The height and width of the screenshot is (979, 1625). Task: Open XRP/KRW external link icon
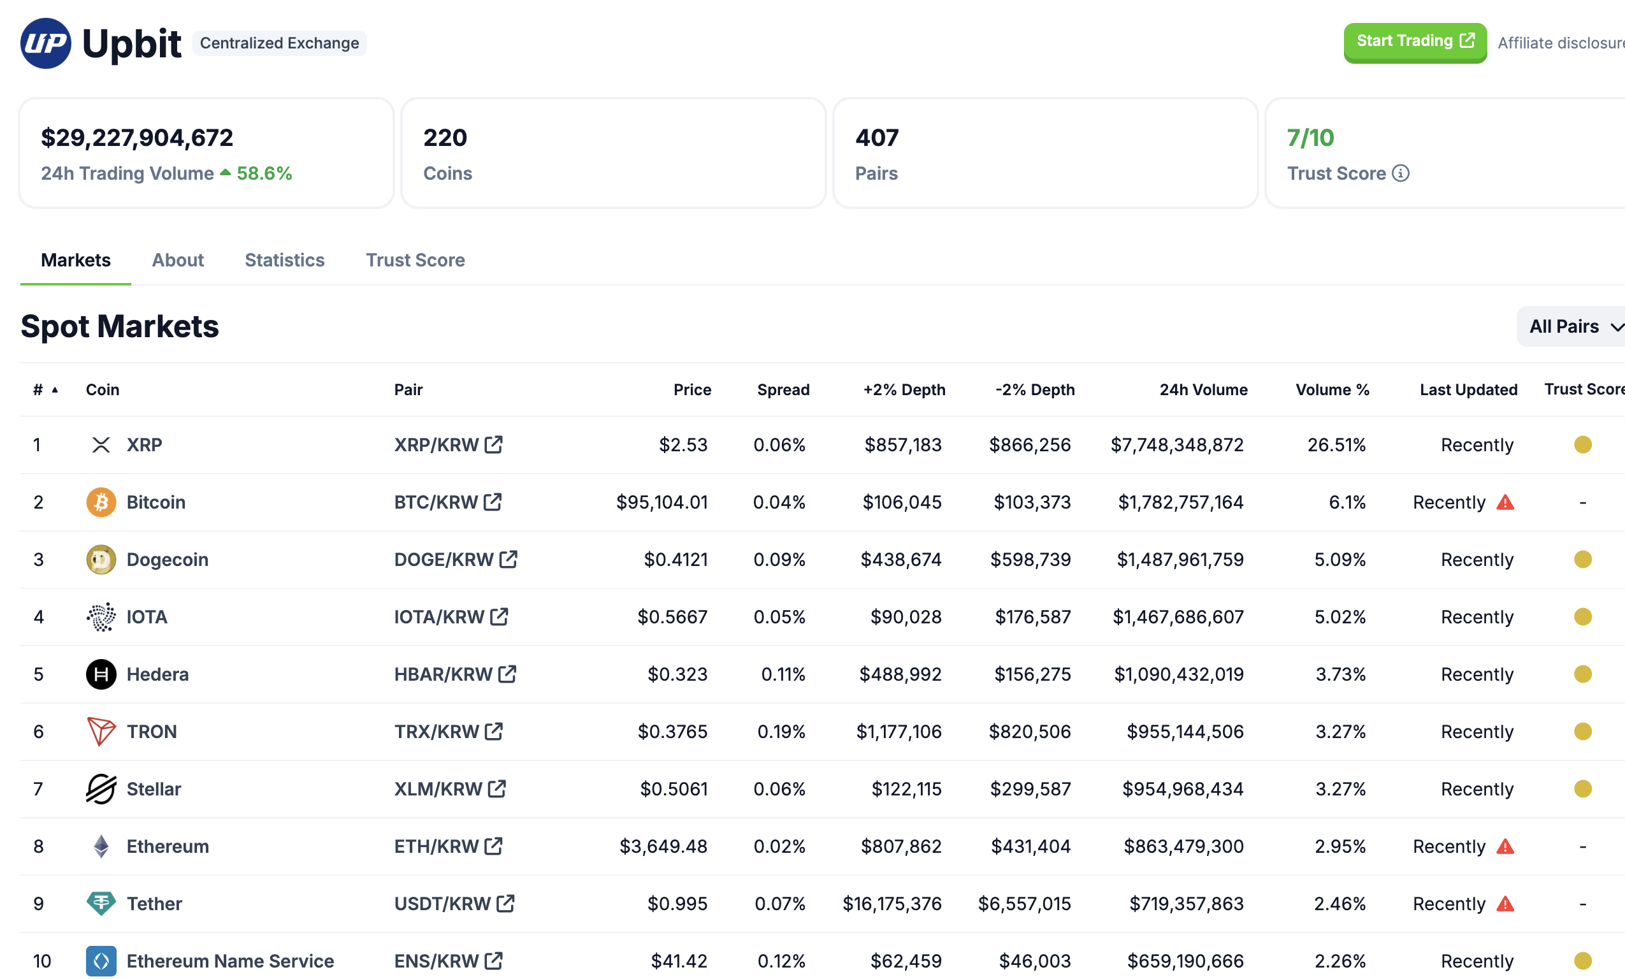(x=493, y=445)
